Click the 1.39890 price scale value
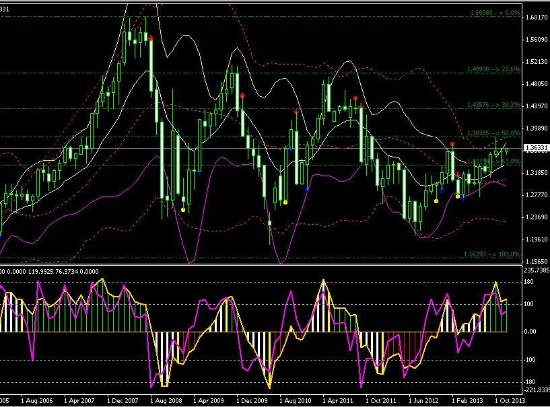 click(x=537, y=128)
